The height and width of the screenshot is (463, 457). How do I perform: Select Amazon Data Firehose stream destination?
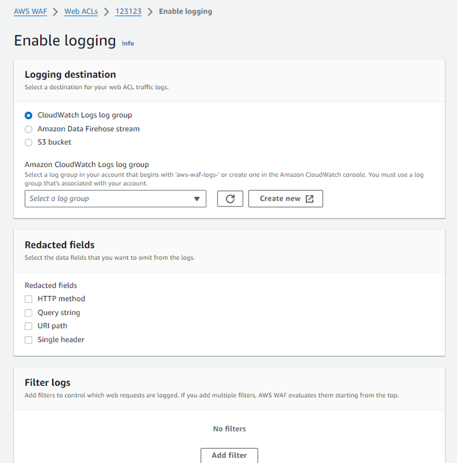(28, 129)
